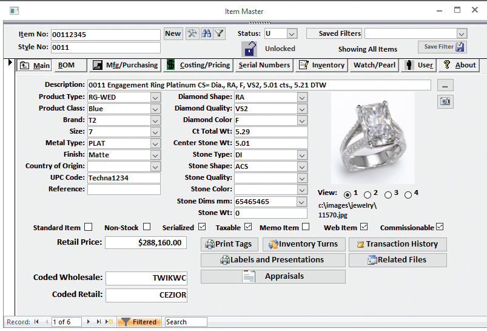Go to the next record arrow
This screenshot has width=487, height=331.
(x=89, y=322)
